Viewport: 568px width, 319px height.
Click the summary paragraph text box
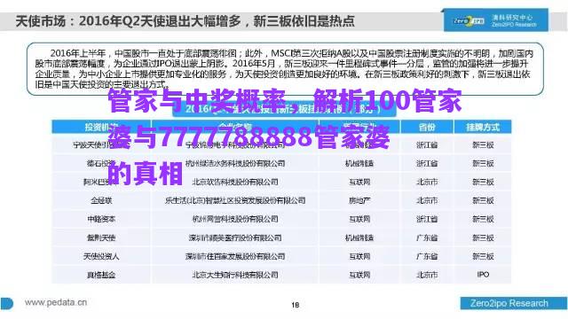pyautogui.click(x=285, y=69)
